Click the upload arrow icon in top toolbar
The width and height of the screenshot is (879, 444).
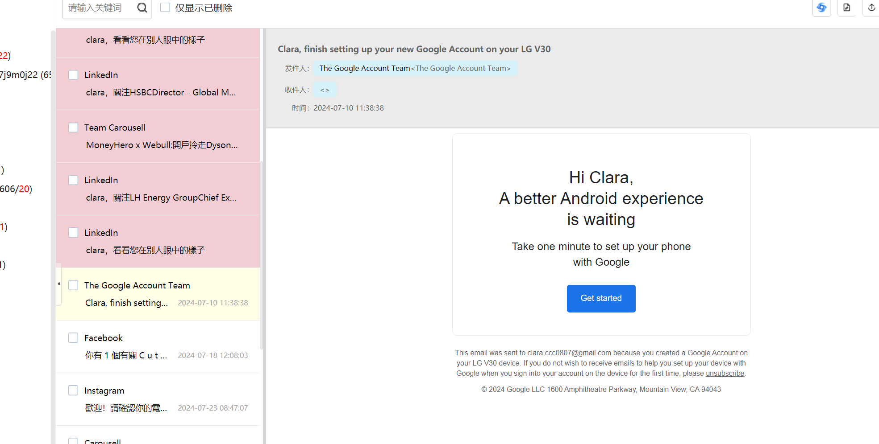[x=871, y=8]
